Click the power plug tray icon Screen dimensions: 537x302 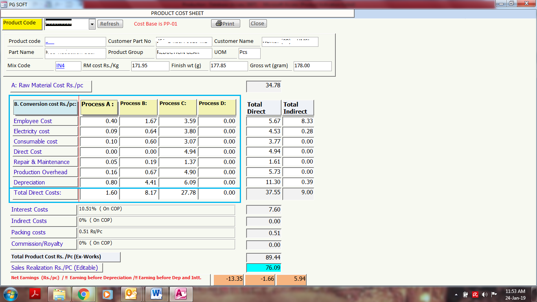click(466, 295)
